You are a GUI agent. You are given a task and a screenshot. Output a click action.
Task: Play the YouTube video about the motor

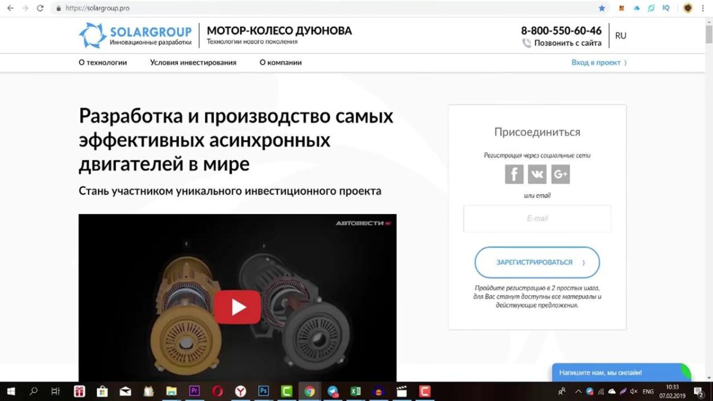pyautogui.click(x=238, y=307)
